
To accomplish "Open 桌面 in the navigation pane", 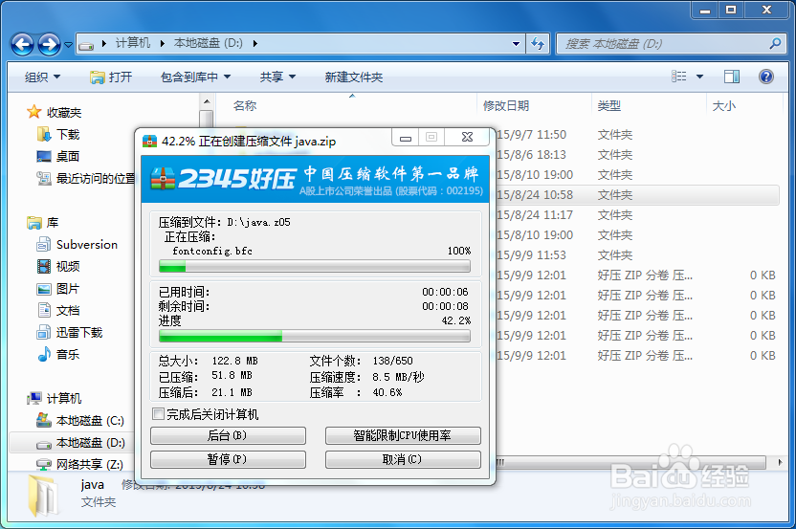I will (68, 156).
